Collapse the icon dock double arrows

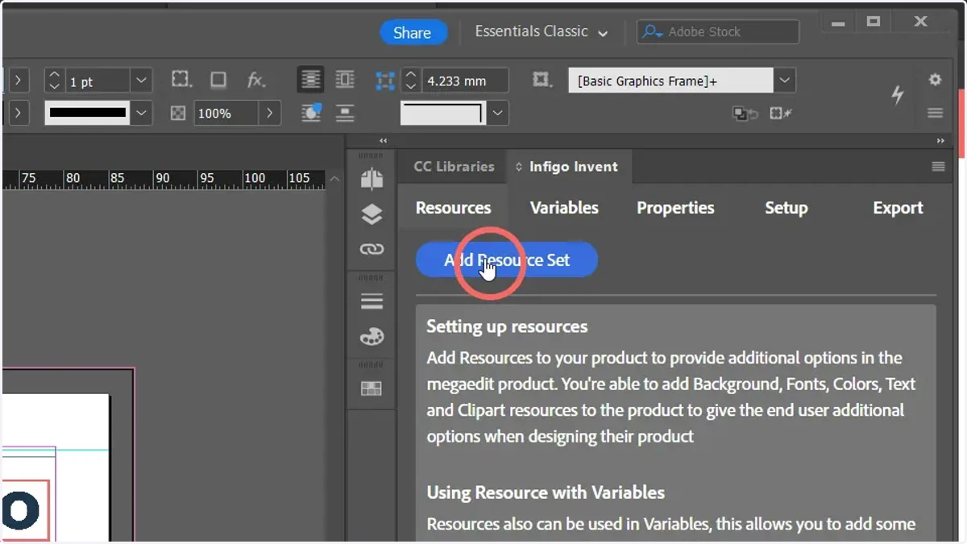(383, 140)
